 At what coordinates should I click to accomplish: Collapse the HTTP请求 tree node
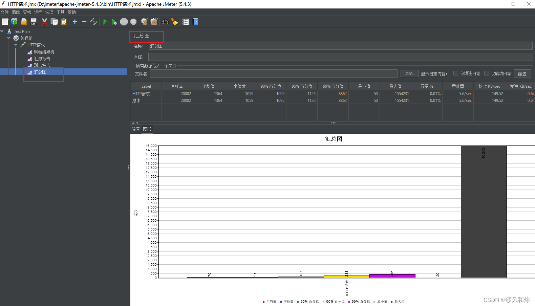point(16,45)
